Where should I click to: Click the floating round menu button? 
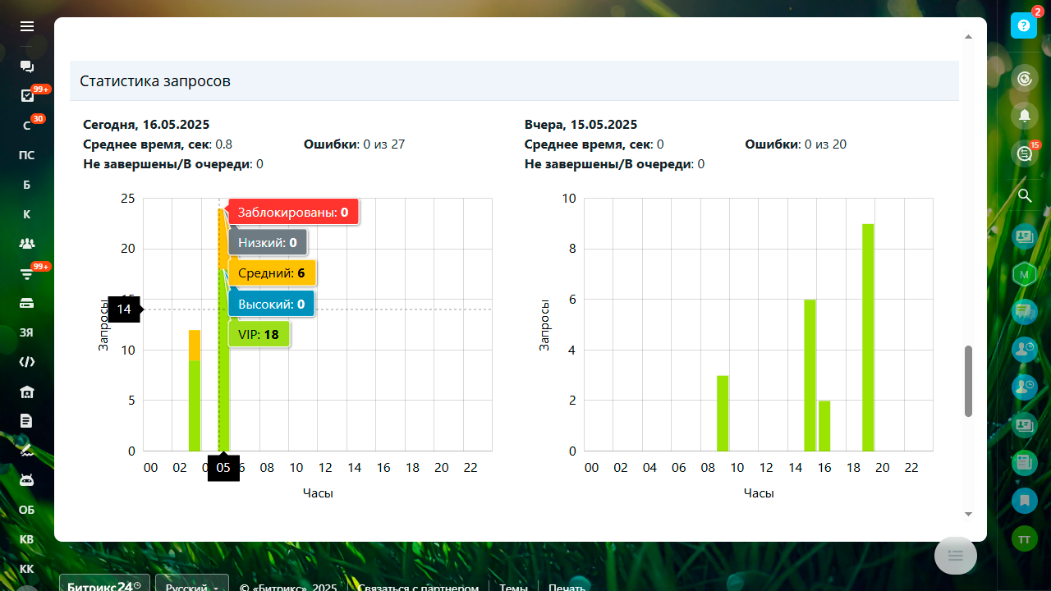pos(955,556)
